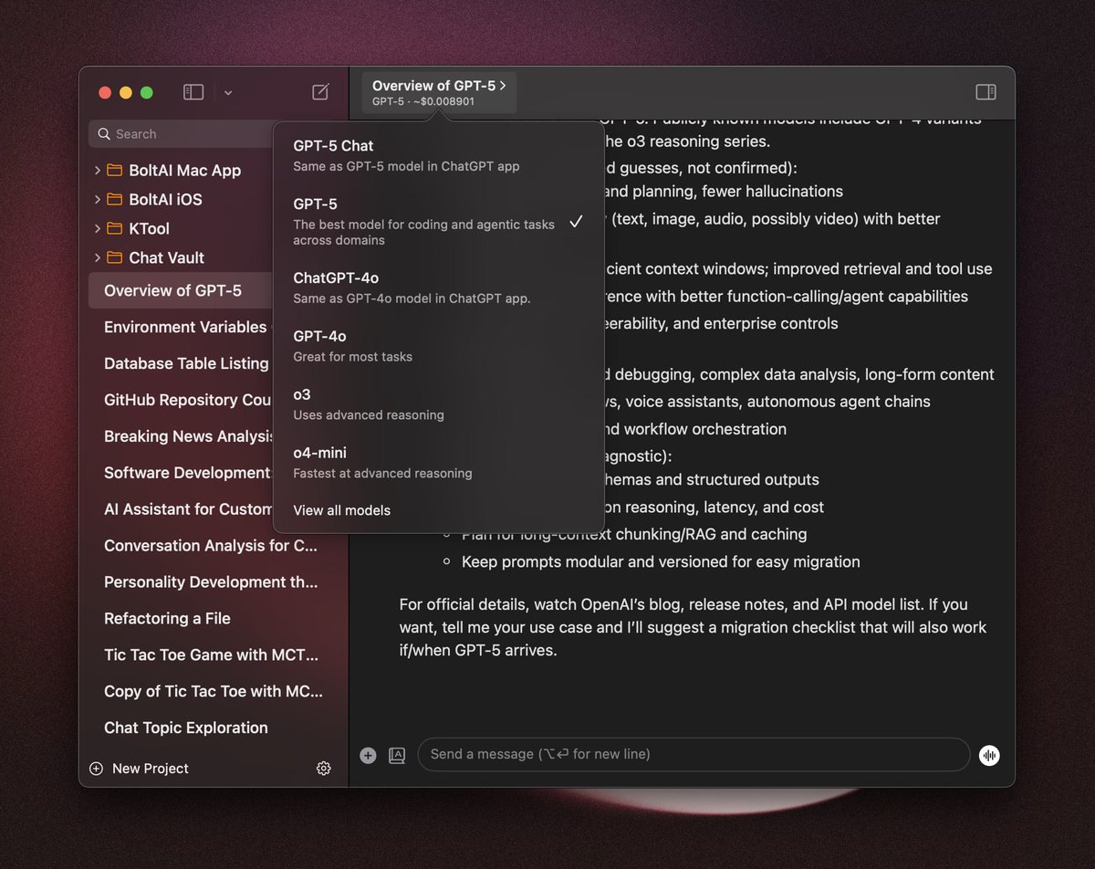Open the attachment plus icon

point(369,755)
